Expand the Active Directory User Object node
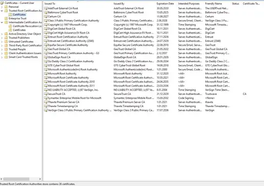Viewport: 264px width, 186px height. point(2,34)
